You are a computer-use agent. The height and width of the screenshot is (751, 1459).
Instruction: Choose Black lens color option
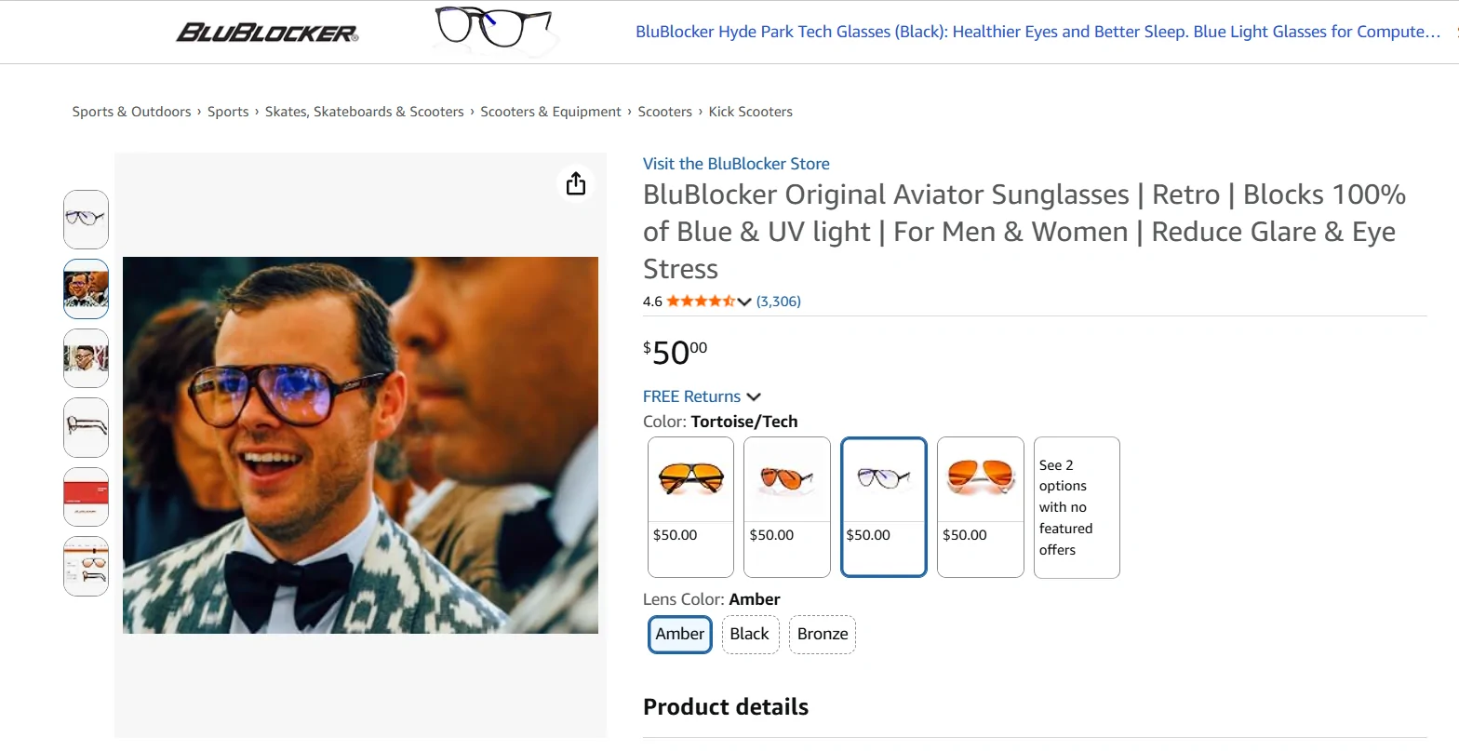(x=750, y=635)
